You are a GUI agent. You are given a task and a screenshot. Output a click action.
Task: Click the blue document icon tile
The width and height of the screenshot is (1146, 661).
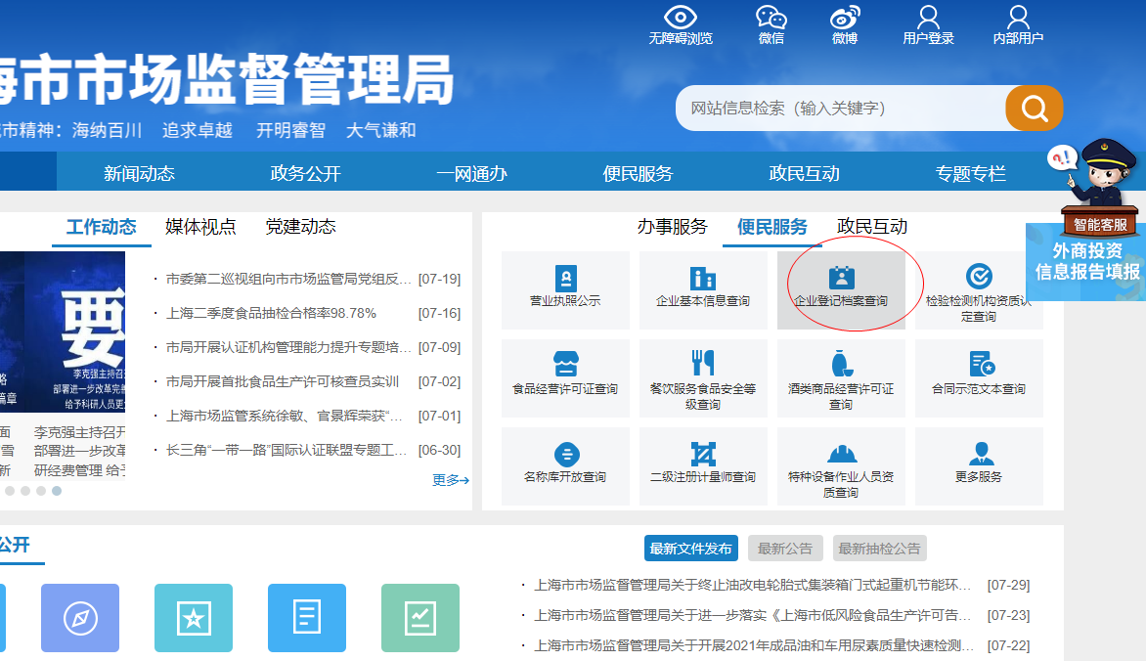(307, 618)
